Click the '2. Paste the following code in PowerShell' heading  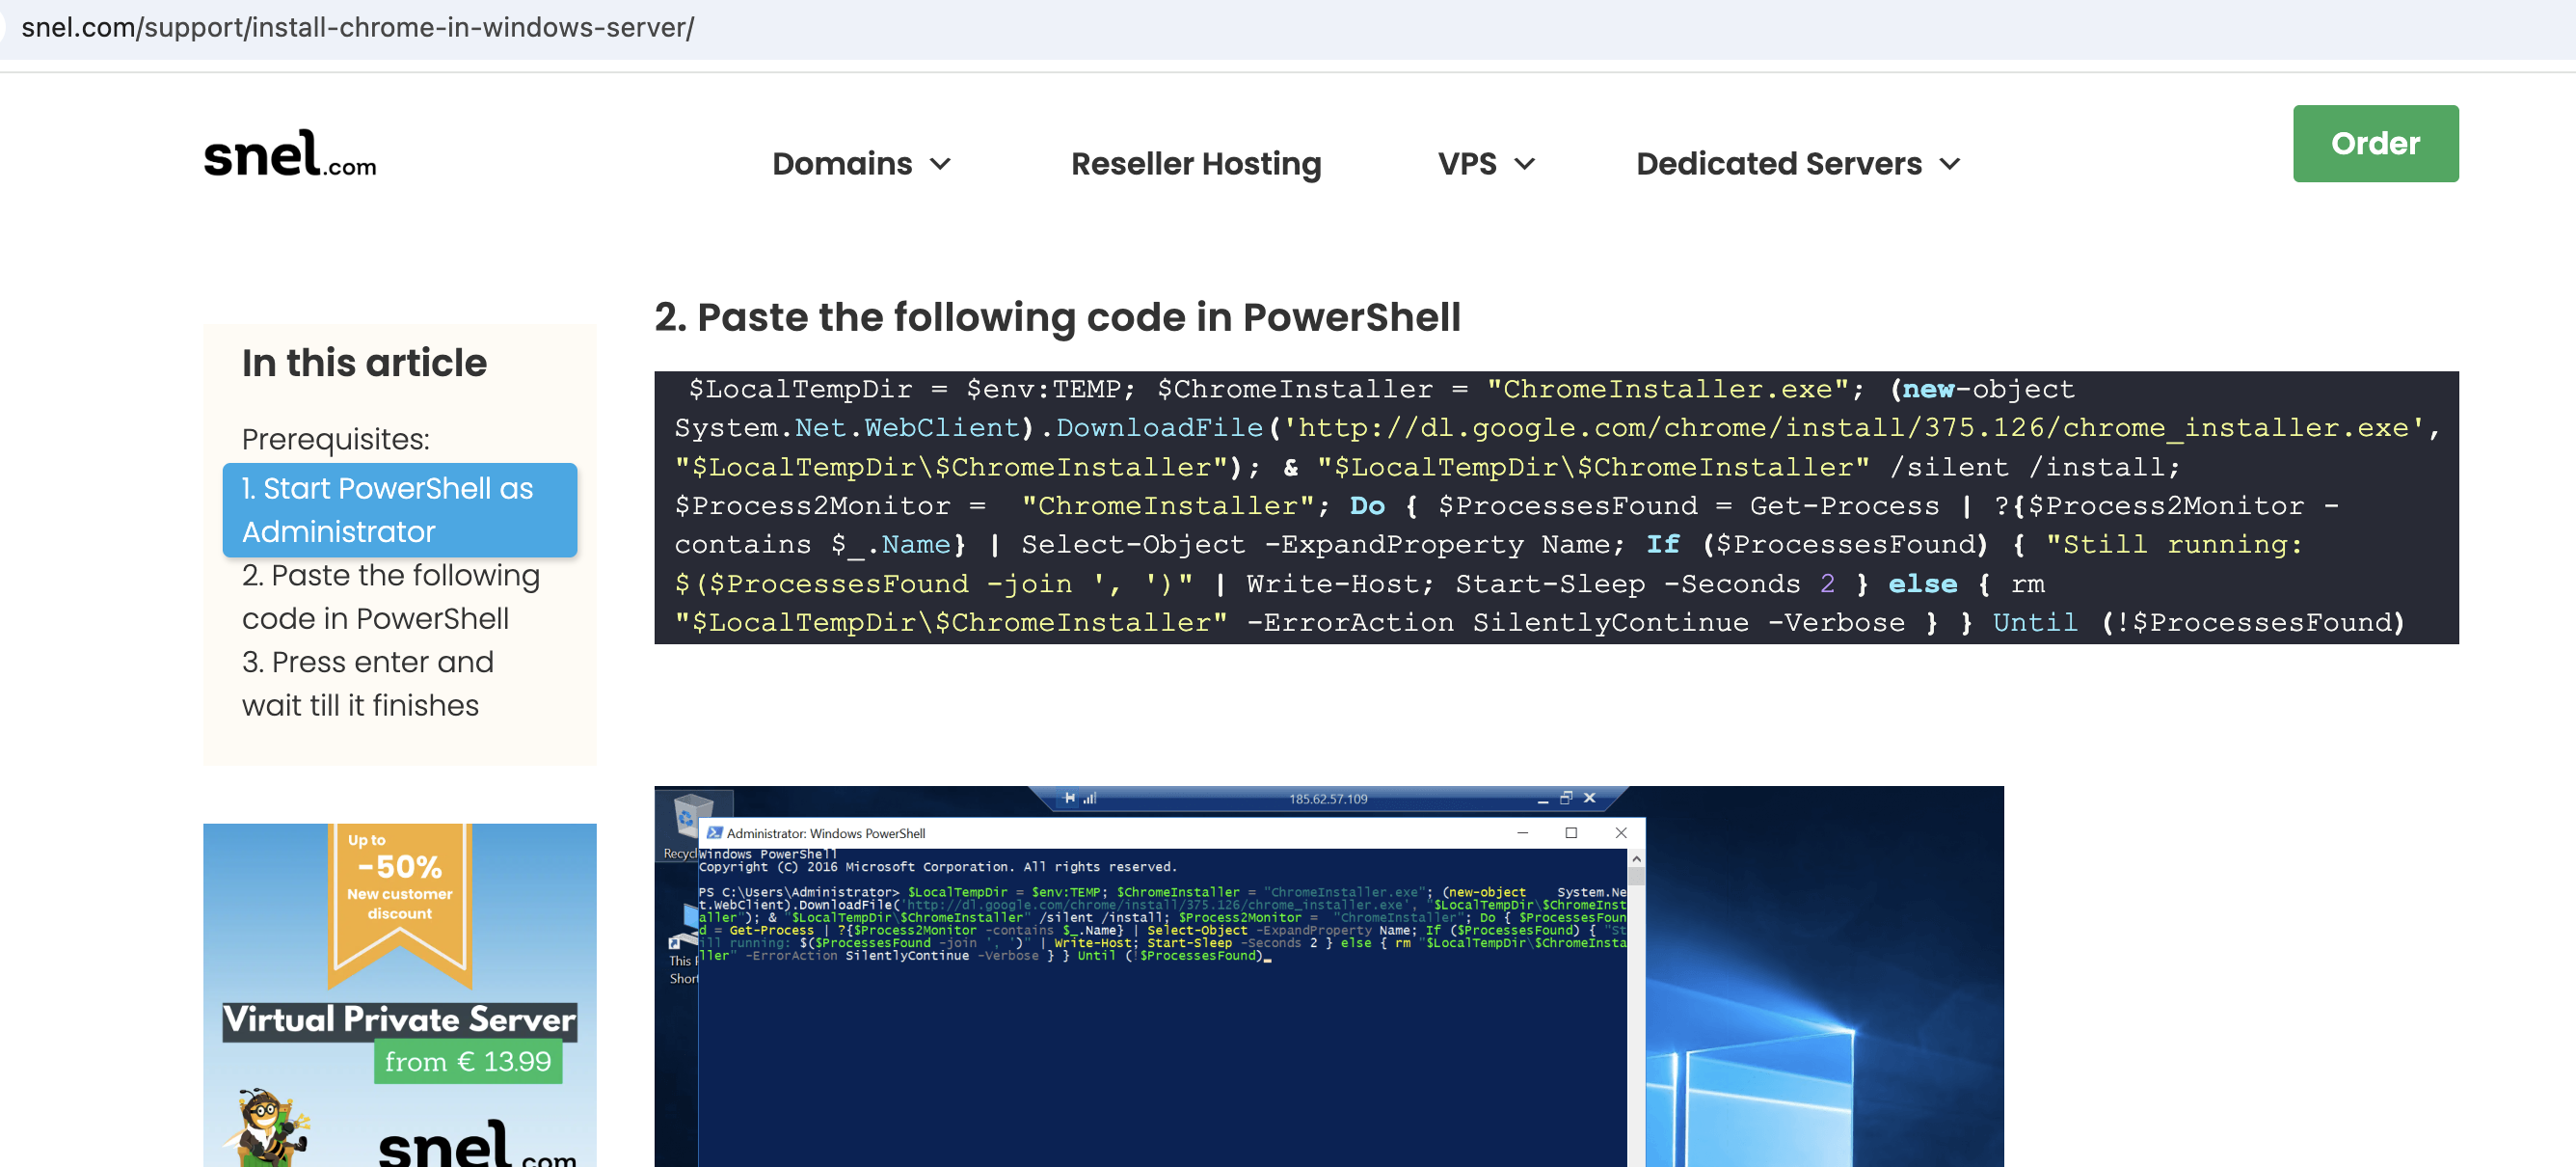[x=1057, y=317]
